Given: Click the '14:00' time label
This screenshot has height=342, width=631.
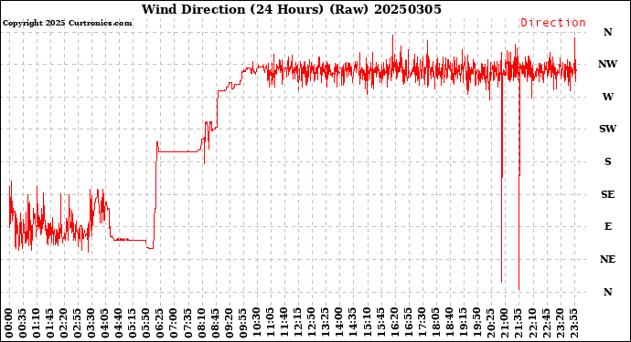Looking at the screenshot, I should [x=339, y=323].
